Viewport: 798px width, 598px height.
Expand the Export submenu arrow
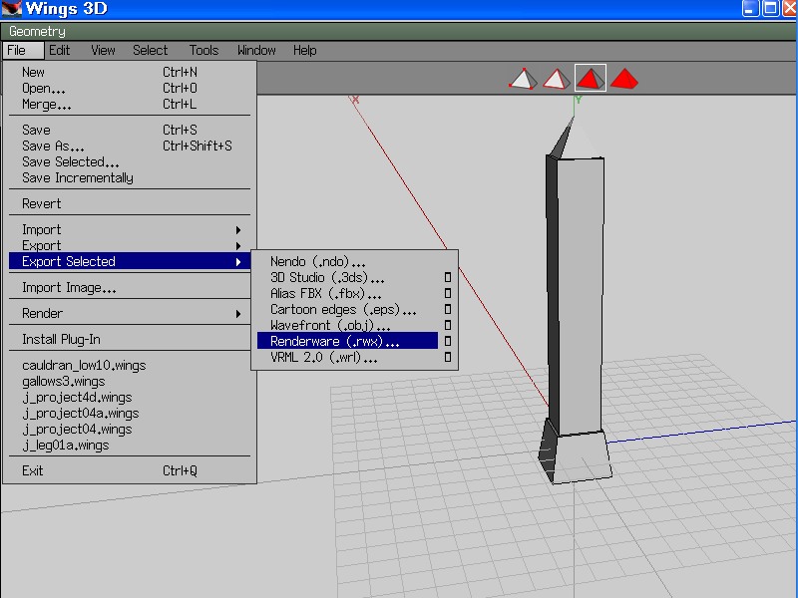238,246
